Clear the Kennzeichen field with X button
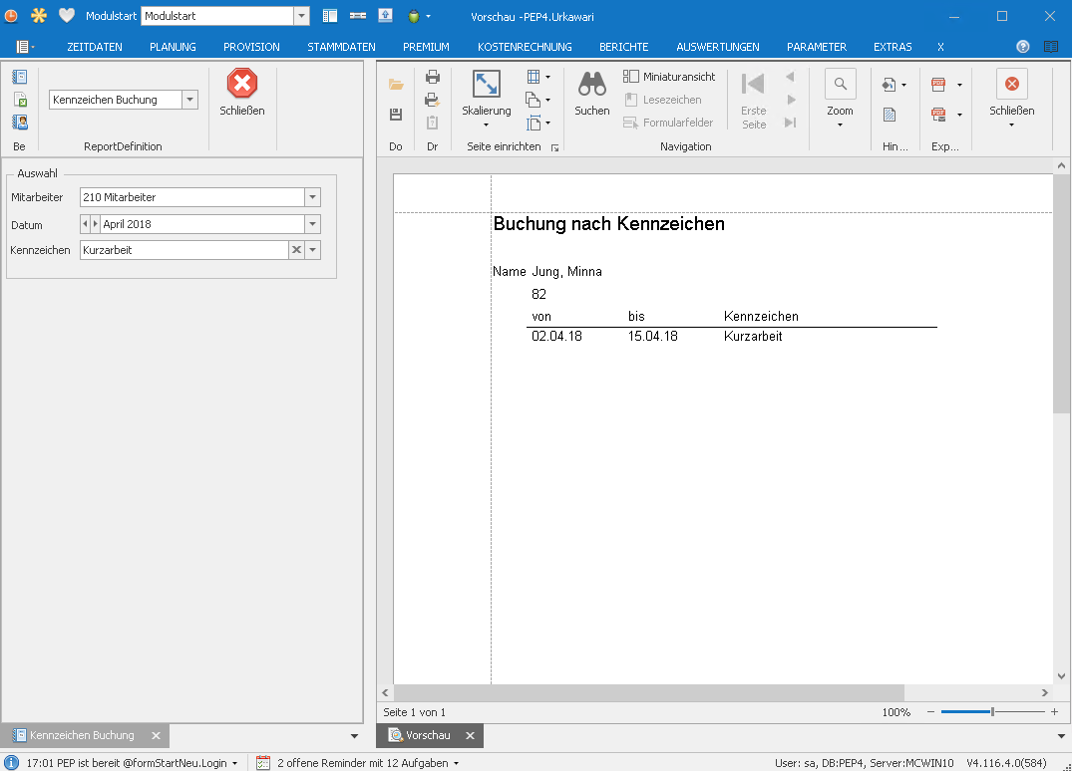The height and width of the screenshot is (771, 1072). tap(296, 250)
